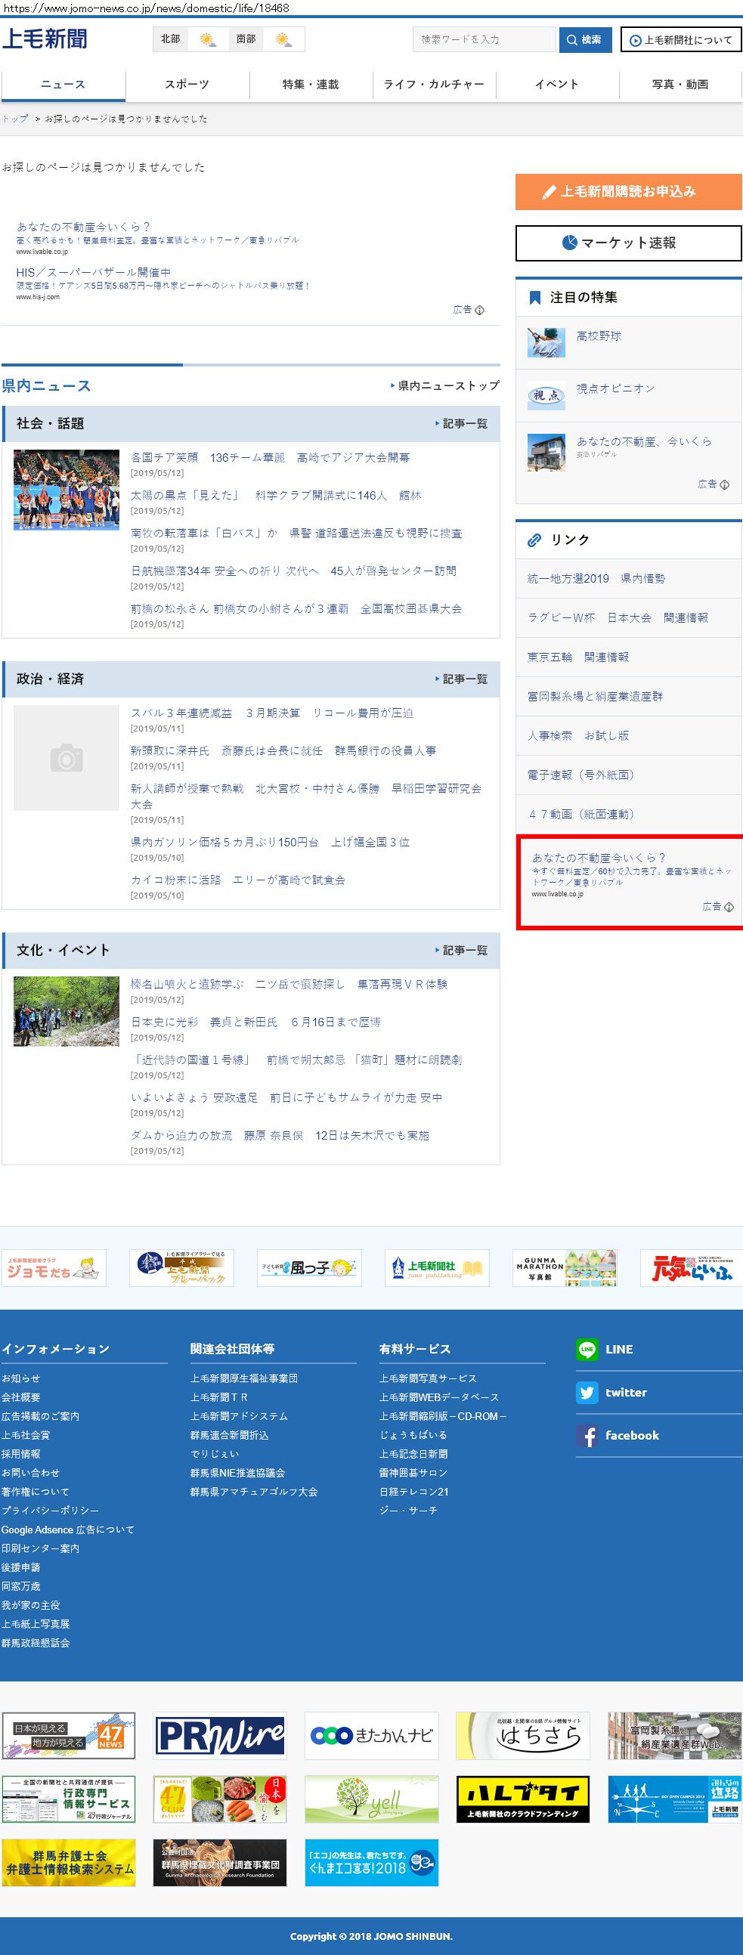Switch to the ライフ・カルチャー tab
Image resolution: width=743 pixels, height=1955 pixels.
434,84
